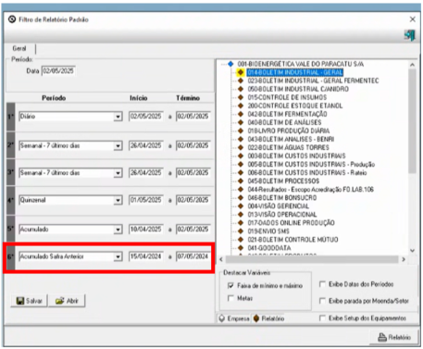Viewport: 423px width, 349px height.
Task: Click the exit door icon in toolbar
Action: coord(410,35)
